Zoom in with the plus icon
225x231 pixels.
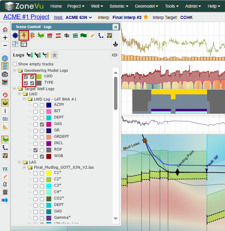click(5, 38)
